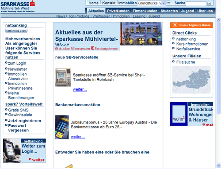Click the drucken printer icon
Viewport: 221px width, 169px height.
point(57,48)
